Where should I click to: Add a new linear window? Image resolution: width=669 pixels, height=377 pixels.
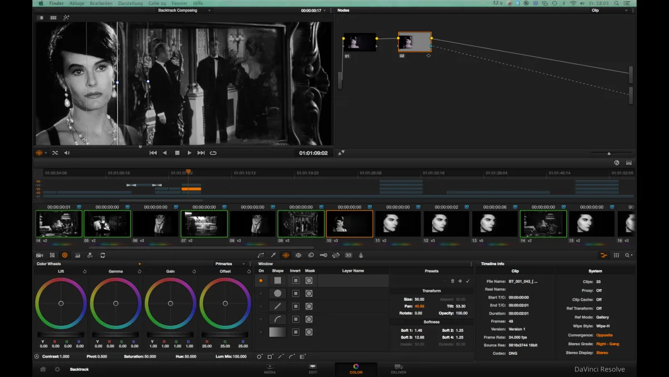pos(270,356)
